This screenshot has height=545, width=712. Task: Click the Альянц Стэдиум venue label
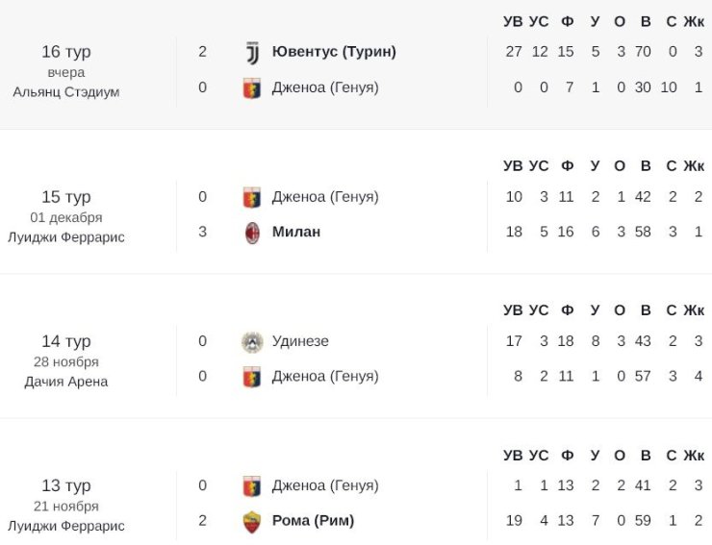pos(66,92)
